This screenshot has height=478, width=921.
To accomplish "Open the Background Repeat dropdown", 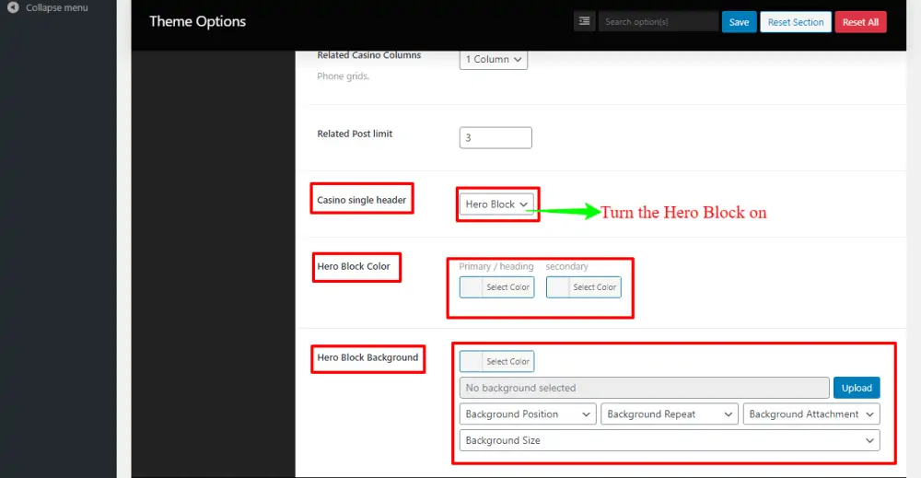I will coord(670,414).
